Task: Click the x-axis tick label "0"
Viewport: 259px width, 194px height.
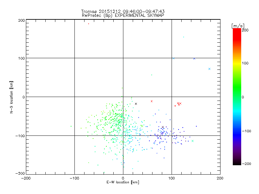Action: coord(123,178)
